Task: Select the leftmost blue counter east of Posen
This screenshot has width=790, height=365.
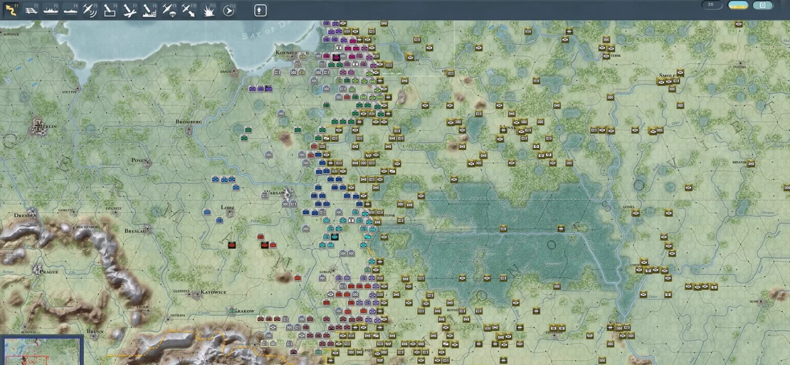Action: 215,179
